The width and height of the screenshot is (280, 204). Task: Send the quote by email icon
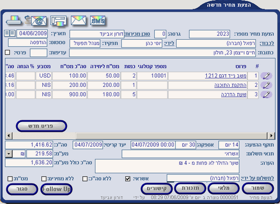[36, 21]
